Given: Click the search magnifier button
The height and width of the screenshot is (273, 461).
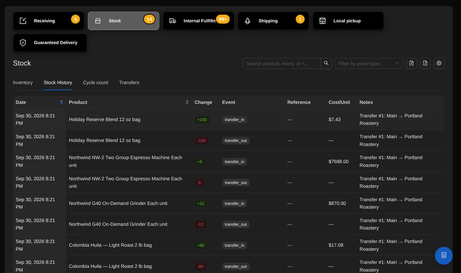Looking at the screenshot, I should click(326, 63).
